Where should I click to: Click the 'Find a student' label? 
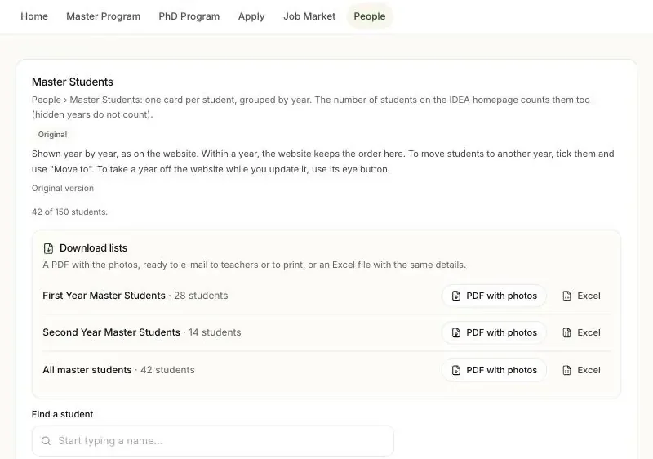[63, 414]
